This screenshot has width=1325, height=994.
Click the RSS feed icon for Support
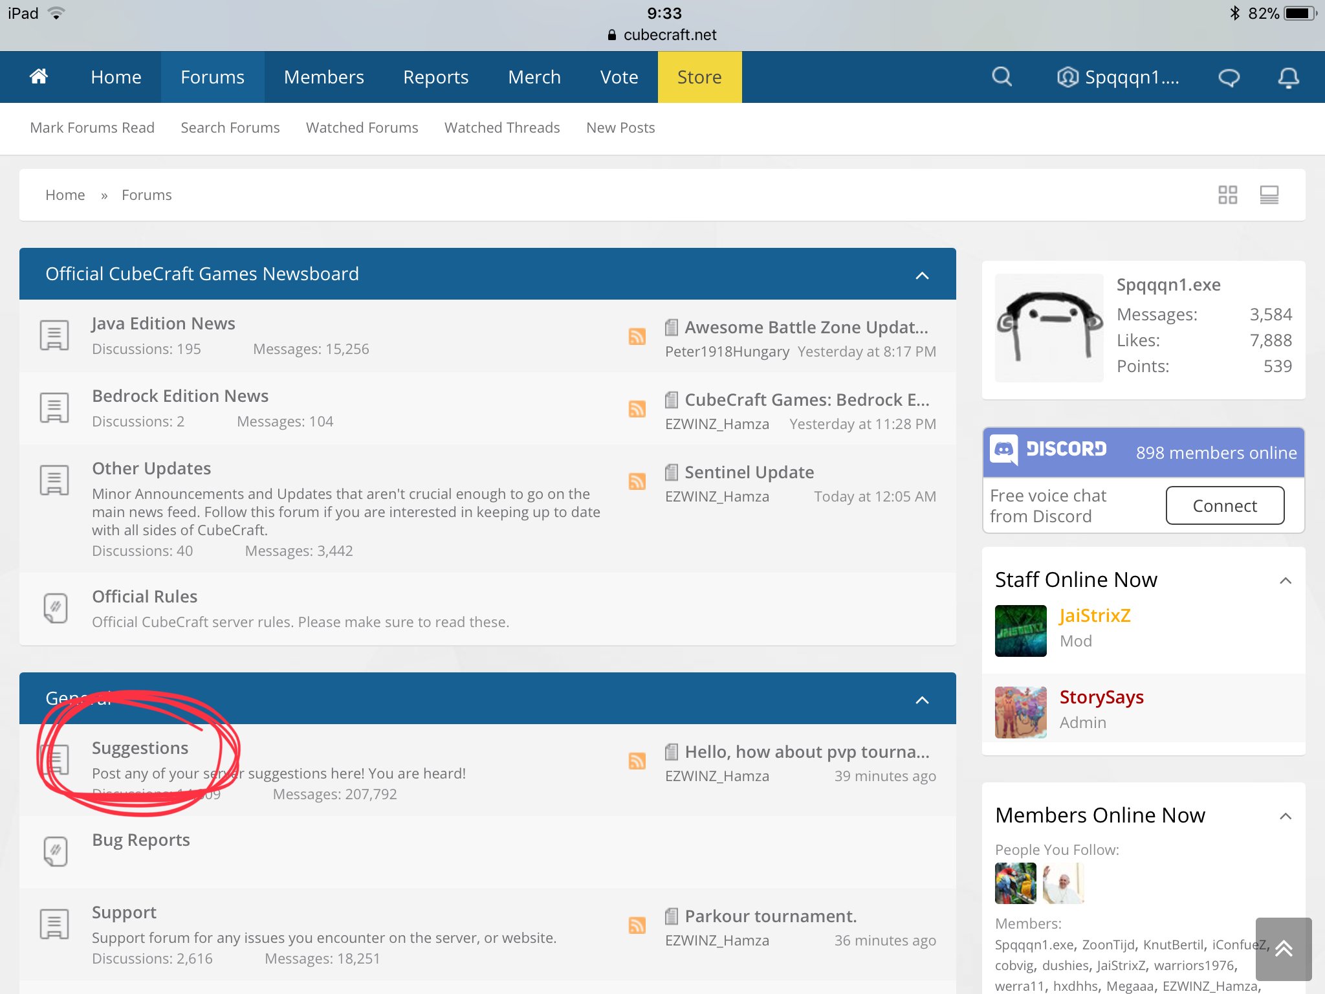coord(637,925)
